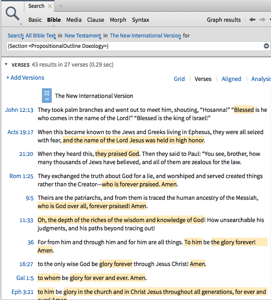Open the All Bible Text dropdown
The height and width of the screenshot is (300, 271).
[41, 36]
